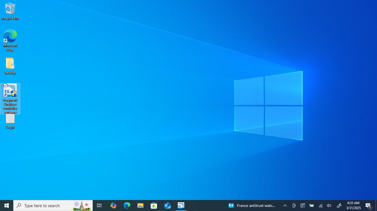Launch Outlook from the taskbar
Viewport: 377px width, 211px height.
[x=167, y=206]
